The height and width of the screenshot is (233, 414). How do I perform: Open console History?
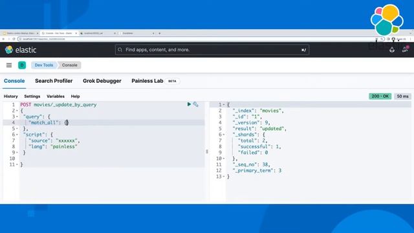click(x=10, y=96)
